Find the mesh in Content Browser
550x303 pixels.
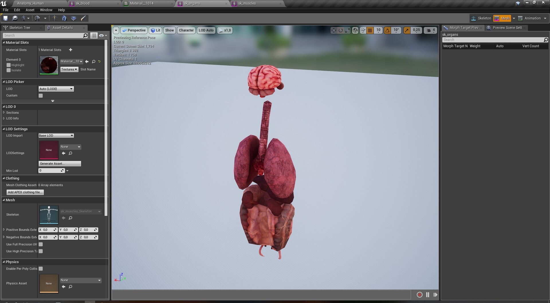[x=15, y=18]
